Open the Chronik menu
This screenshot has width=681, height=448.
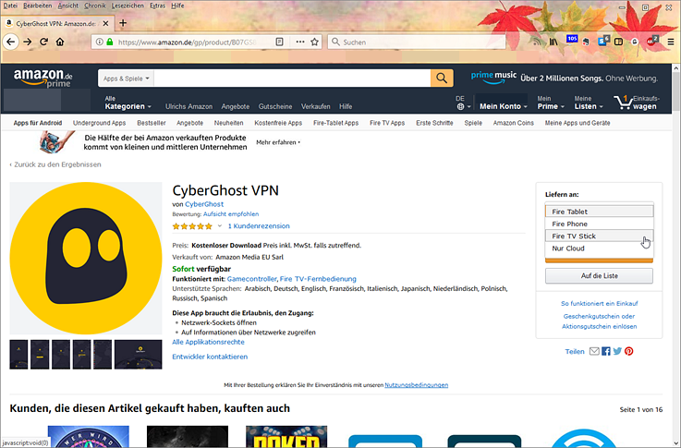pyautogui.click(x=94, y=6)
